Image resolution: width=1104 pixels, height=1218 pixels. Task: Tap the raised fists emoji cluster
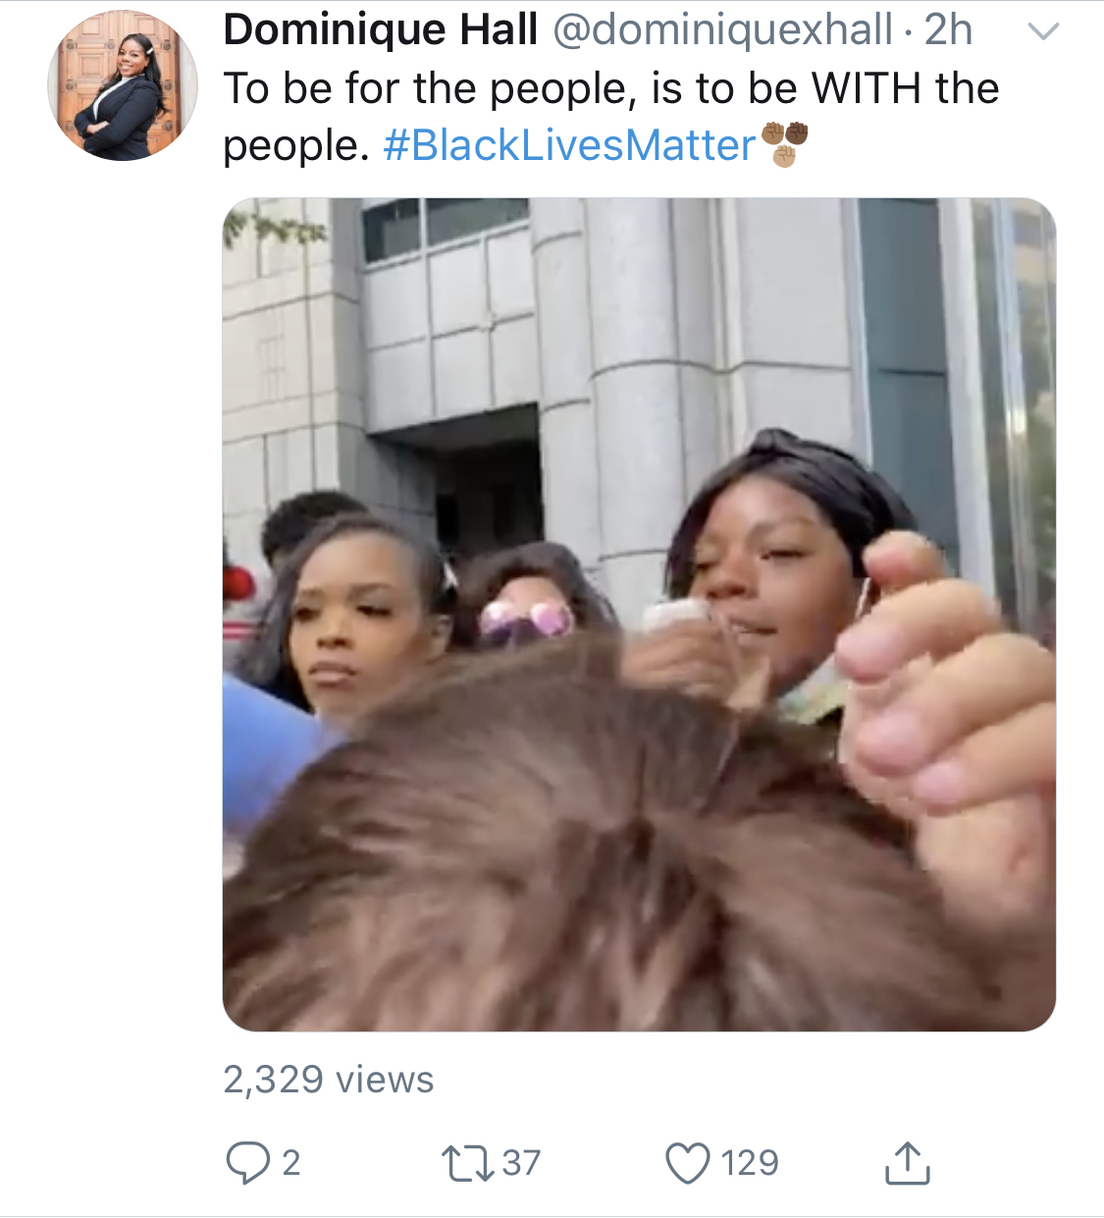pos(784,143)
